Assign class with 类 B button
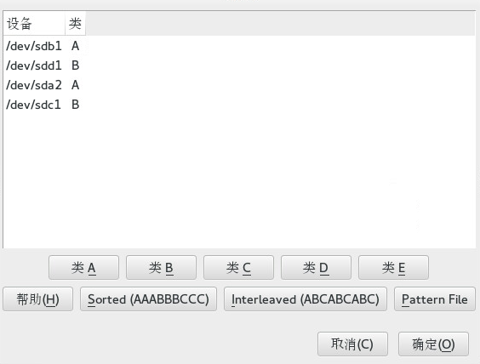This screenshot has width=480, height=364. tap(161, 268)
